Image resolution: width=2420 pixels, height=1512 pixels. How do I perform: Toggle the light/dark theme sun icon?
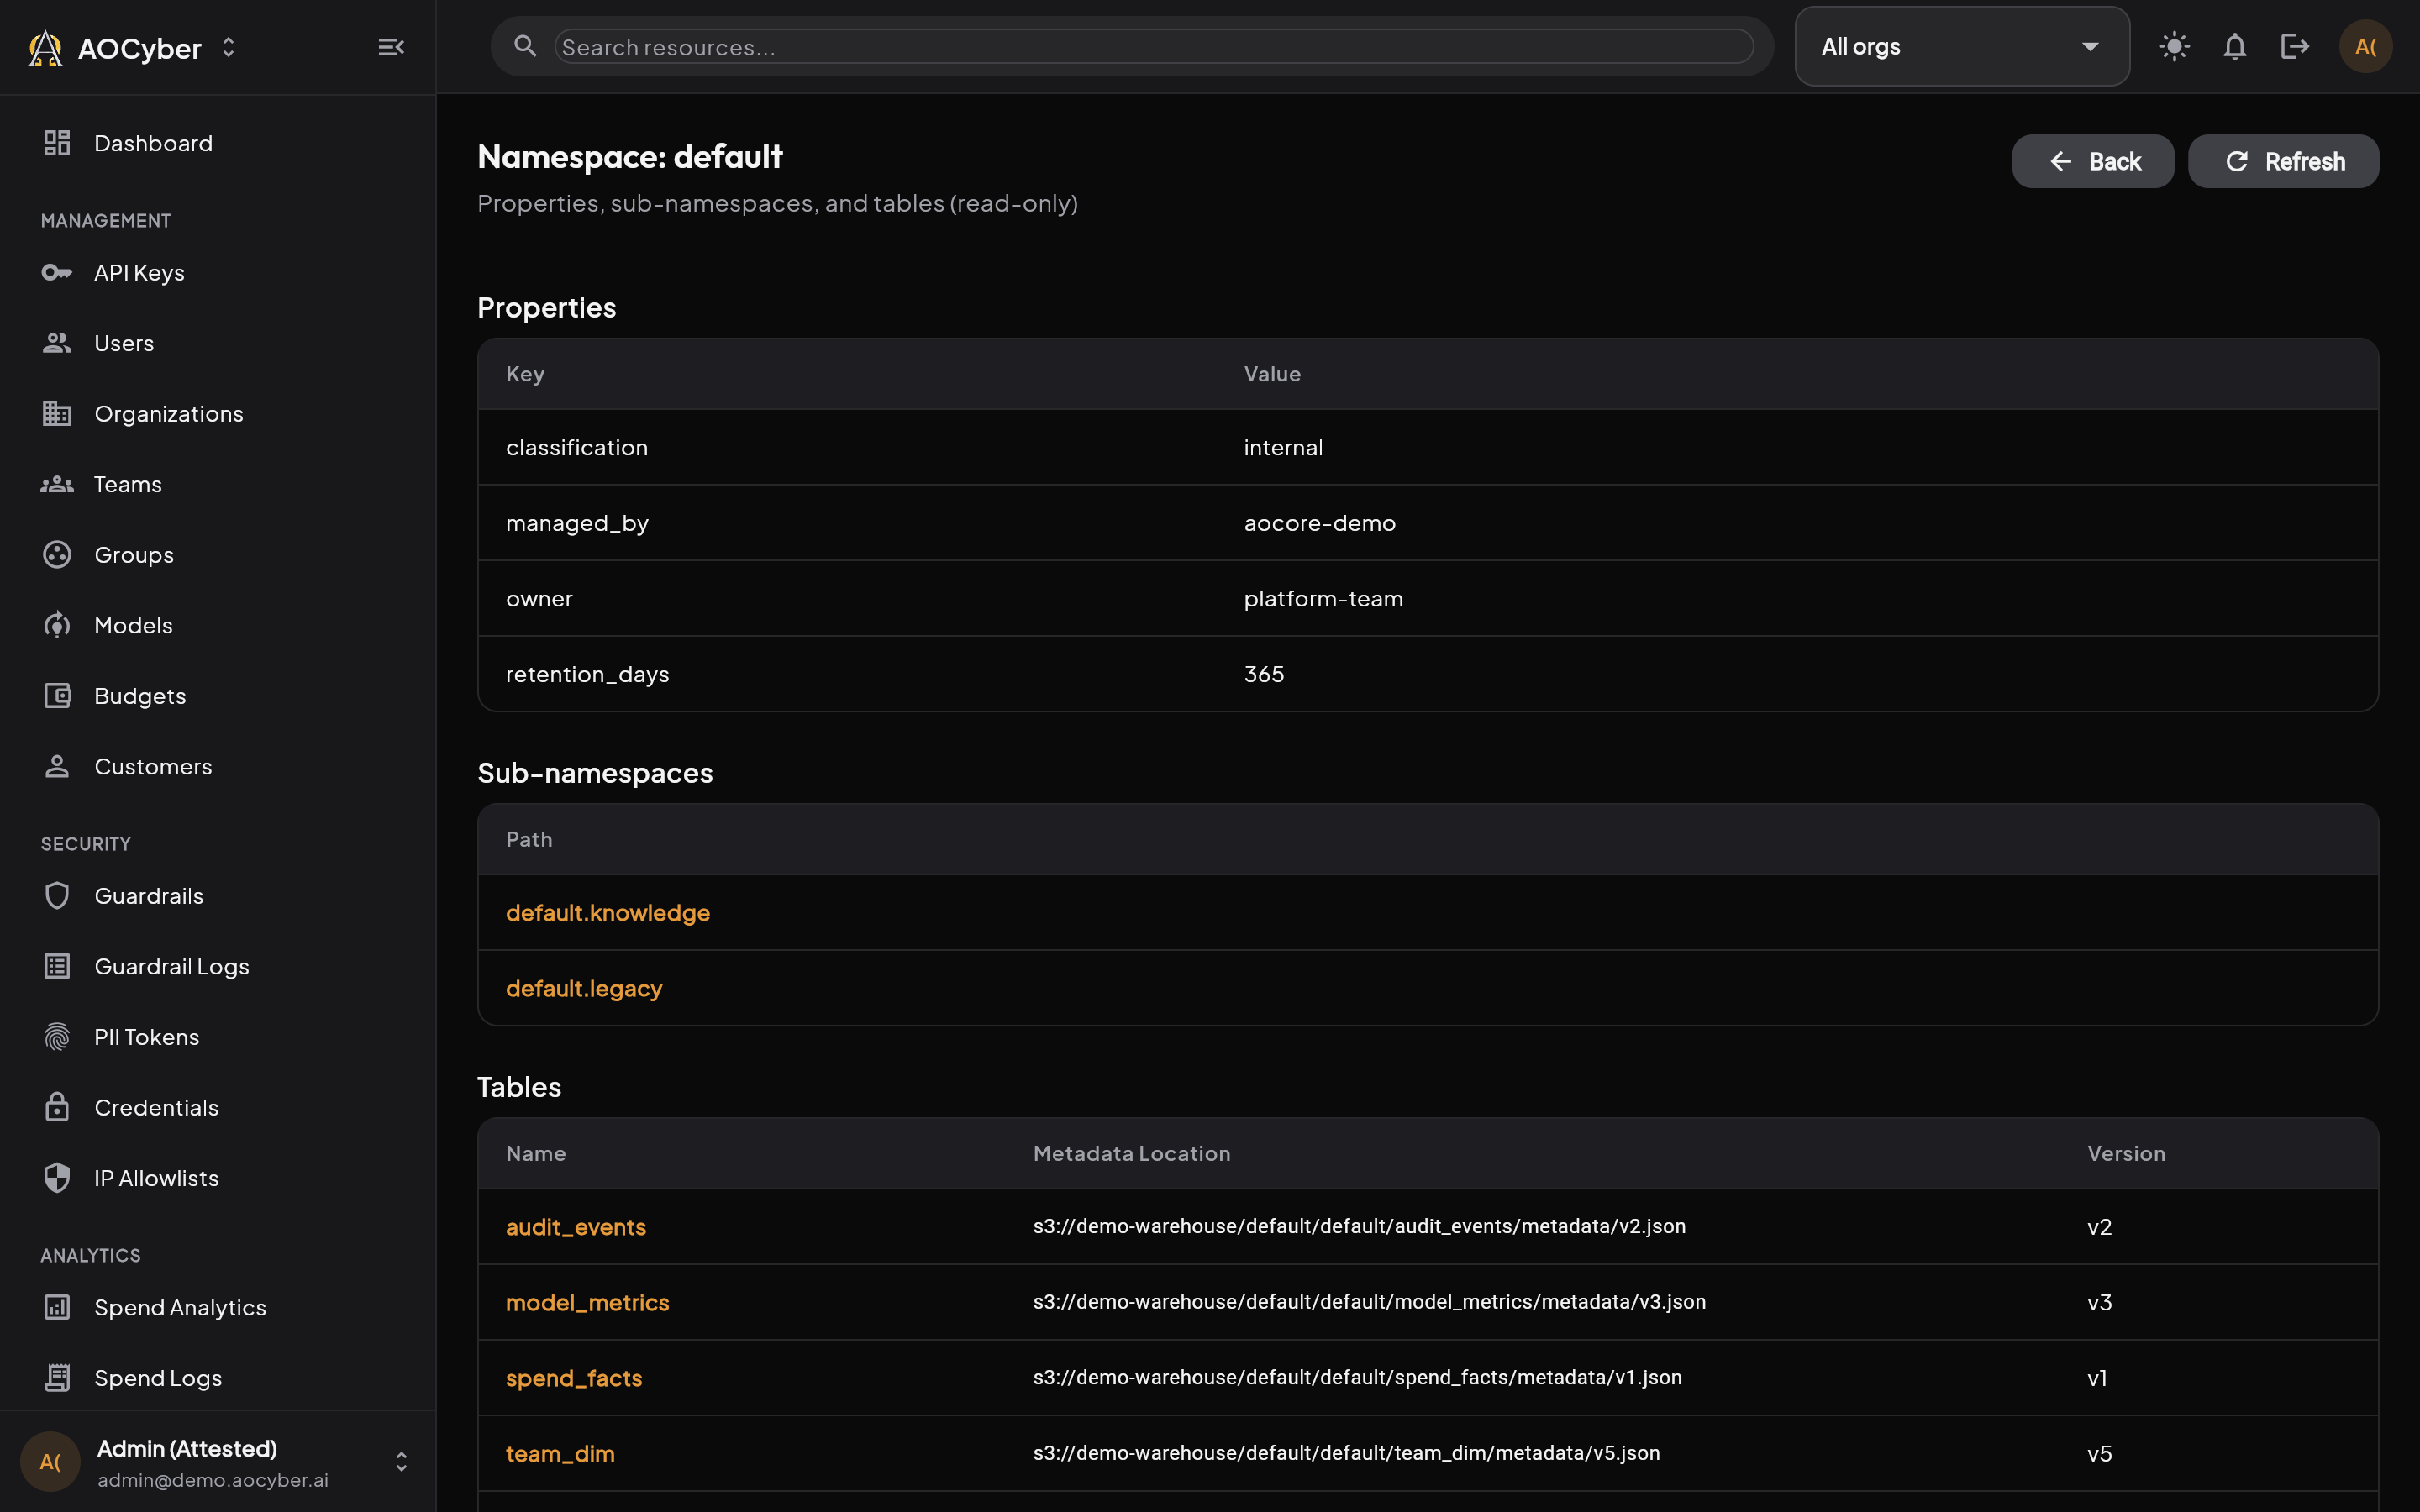click(x=2174, y=46)
